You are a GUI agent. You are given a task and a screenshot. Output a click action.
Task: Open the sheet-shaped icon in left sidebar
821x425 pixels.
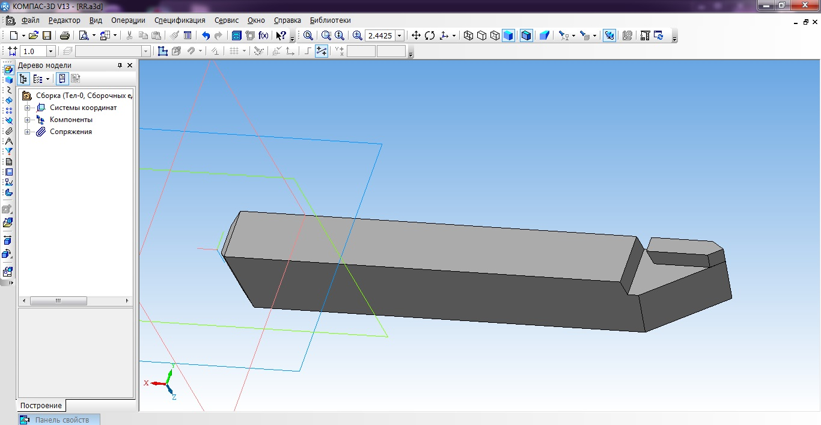[x=8, y=162]
